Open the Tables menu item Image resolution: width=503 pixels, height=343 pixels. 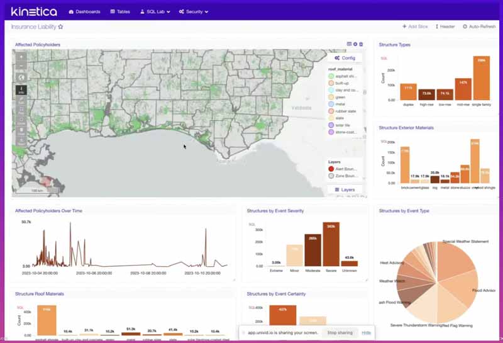coord(121,11)
